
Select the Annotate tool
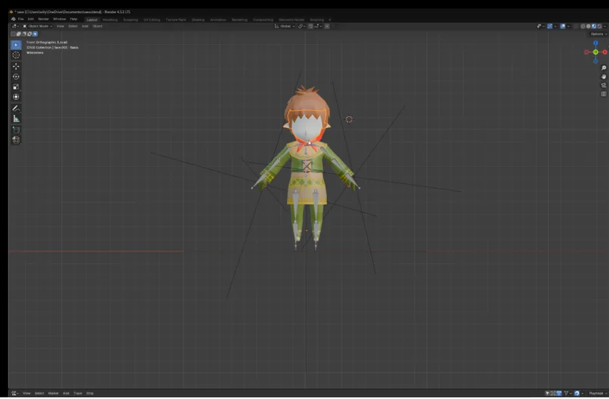point(16,108)
